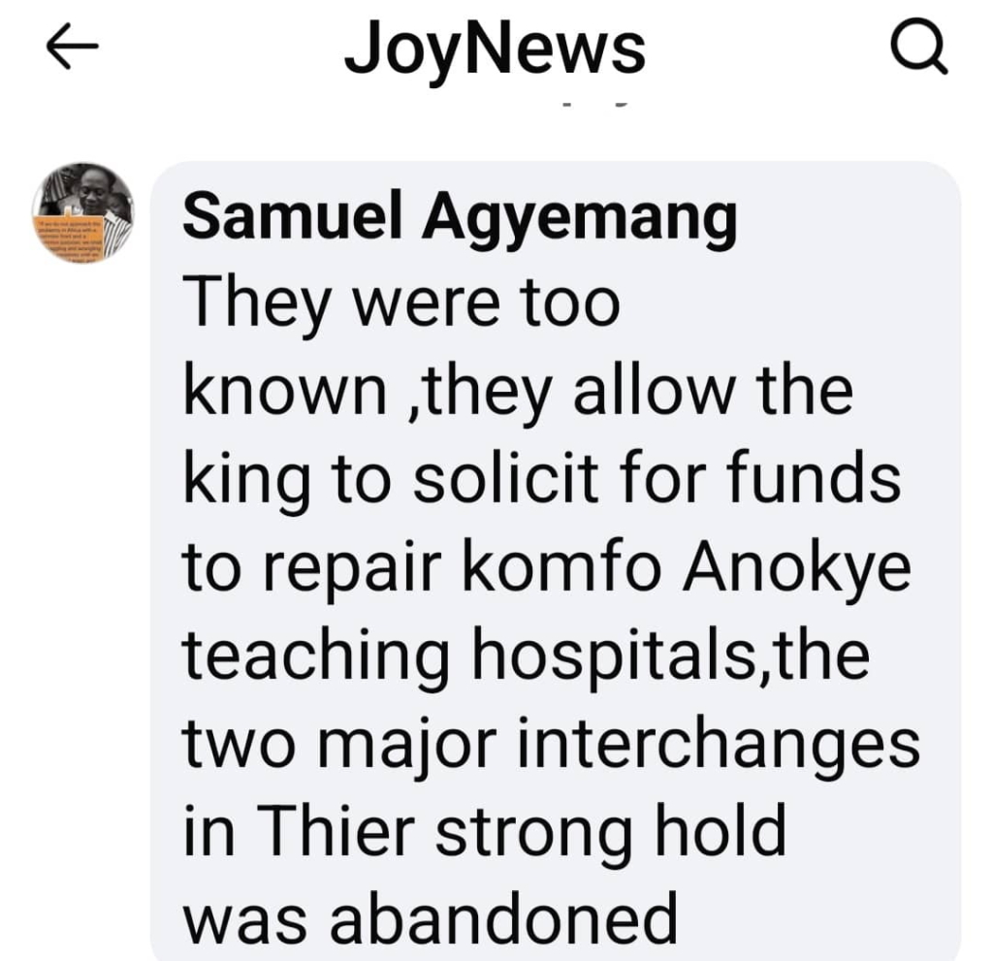Tap the back arrow icon
The image size is (993, 961).
72,46
